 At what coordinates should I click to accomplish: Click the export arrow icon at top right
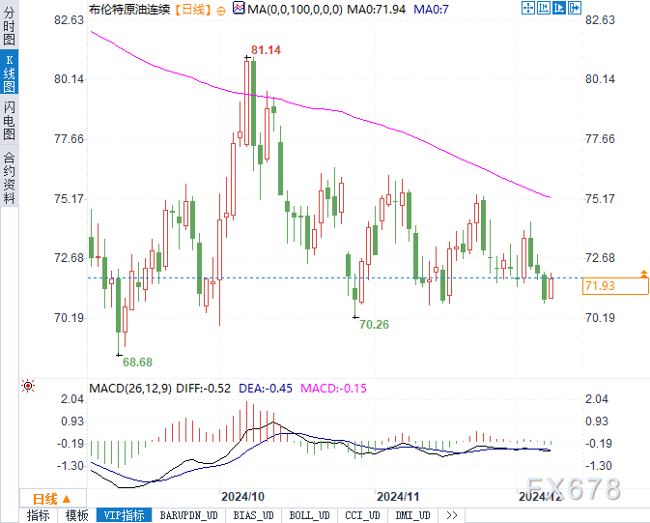(x=575, y=8)
